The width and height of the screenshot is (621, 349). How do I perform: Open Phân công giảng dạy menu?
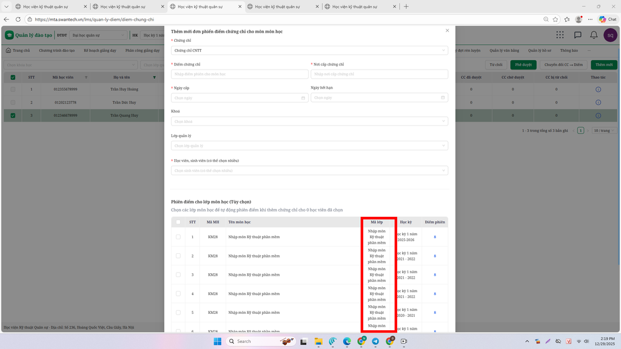click(143, 51)
